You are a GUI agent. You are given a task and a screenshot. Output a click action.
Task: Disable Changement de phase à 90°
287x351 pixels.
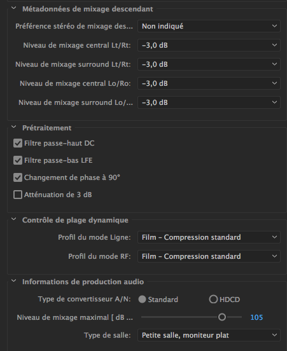[18, 177]
